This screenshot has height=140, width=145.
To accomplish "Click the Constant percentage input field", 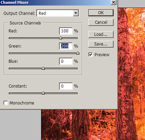I will tap(66, 86).
